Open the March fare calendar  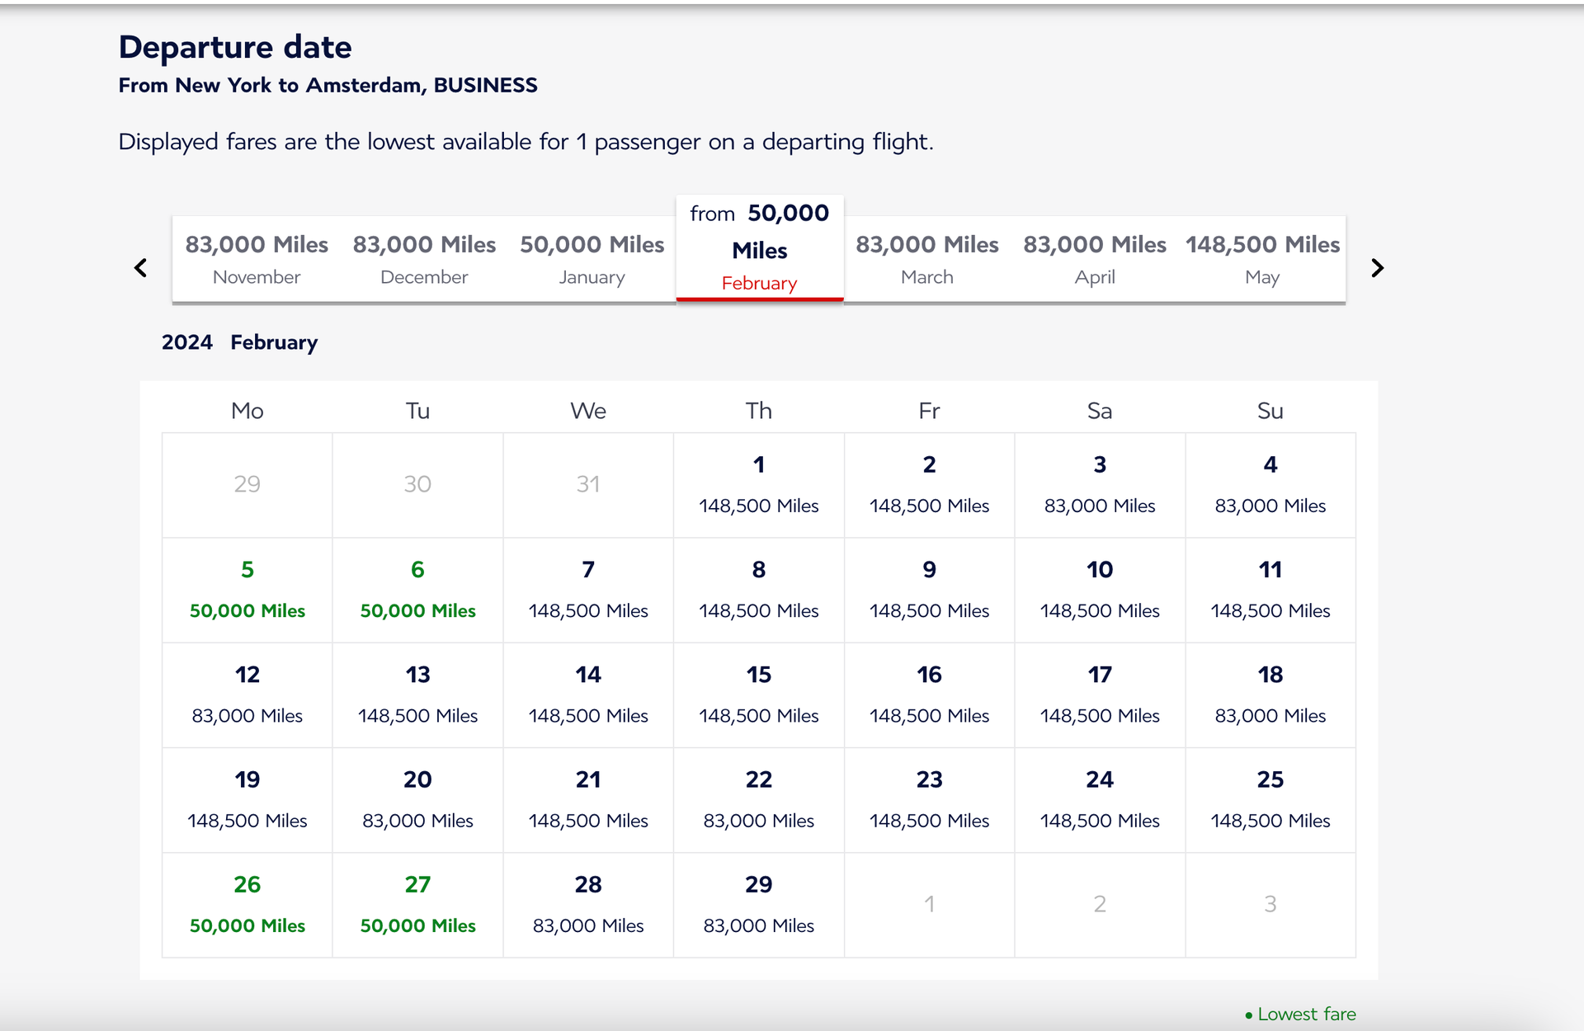coord(926,258)
